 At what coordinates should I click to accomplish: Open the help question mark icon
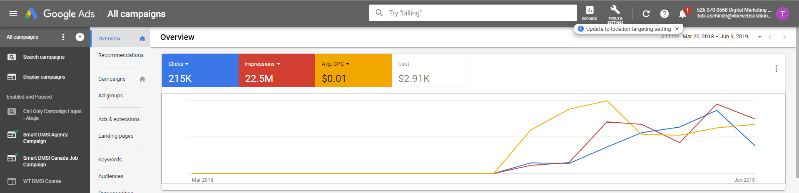coord(665,14)
